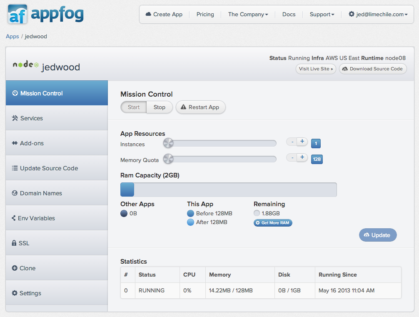Select the Pricing menu item
The image size is (419, 317).
coord(205,14)
